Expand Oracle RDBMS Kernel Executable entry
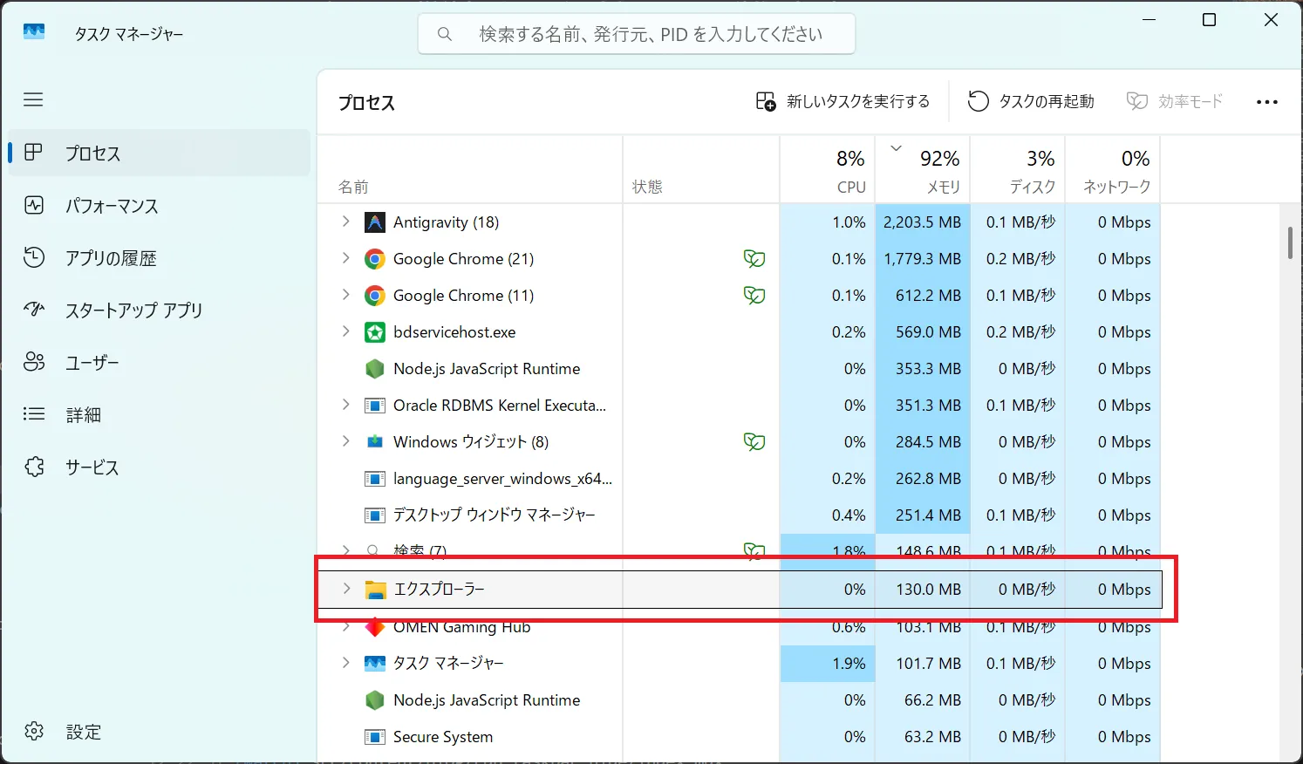 [x=346, y=405]
